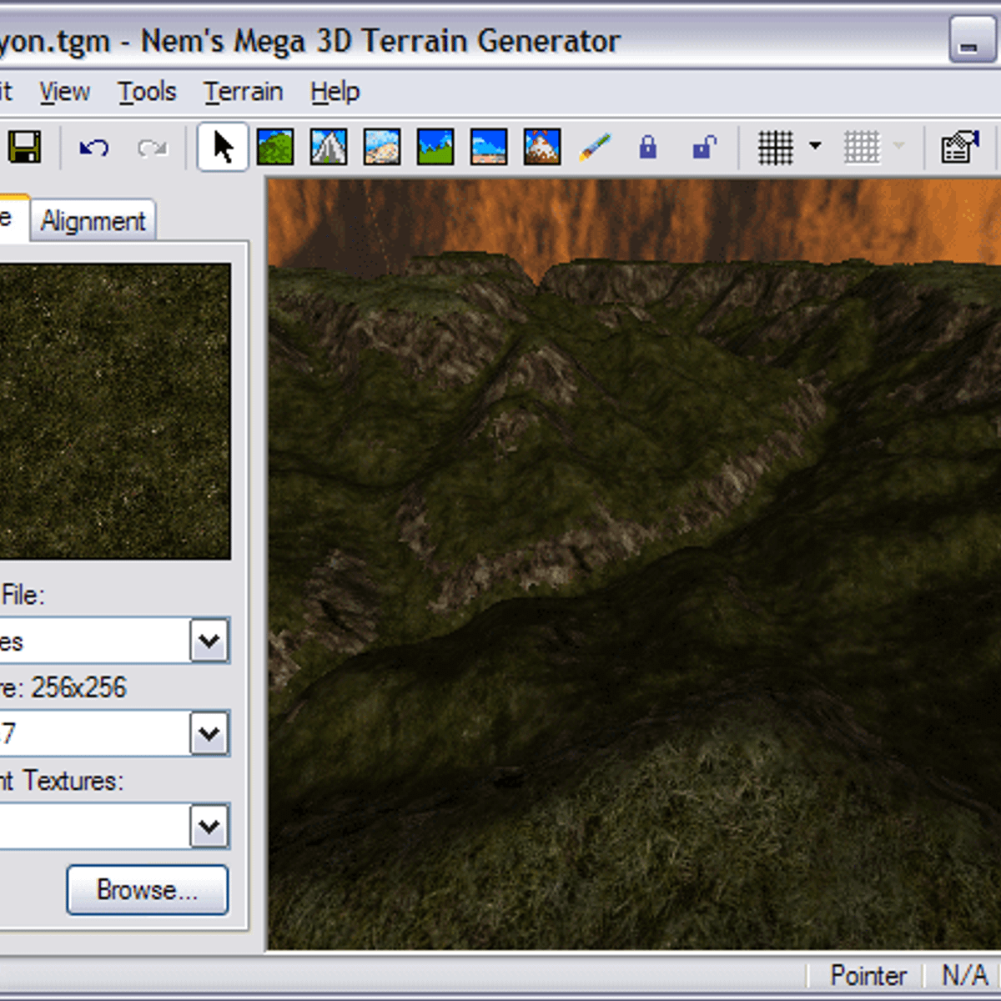This screenshot has height=1001, width=1001.
Task: Expand the File combo box
Action: (209, 641)
